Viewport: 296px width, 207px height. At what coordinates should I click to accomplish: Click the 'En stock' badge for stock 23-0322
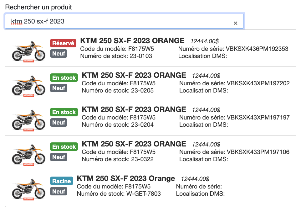64,147
